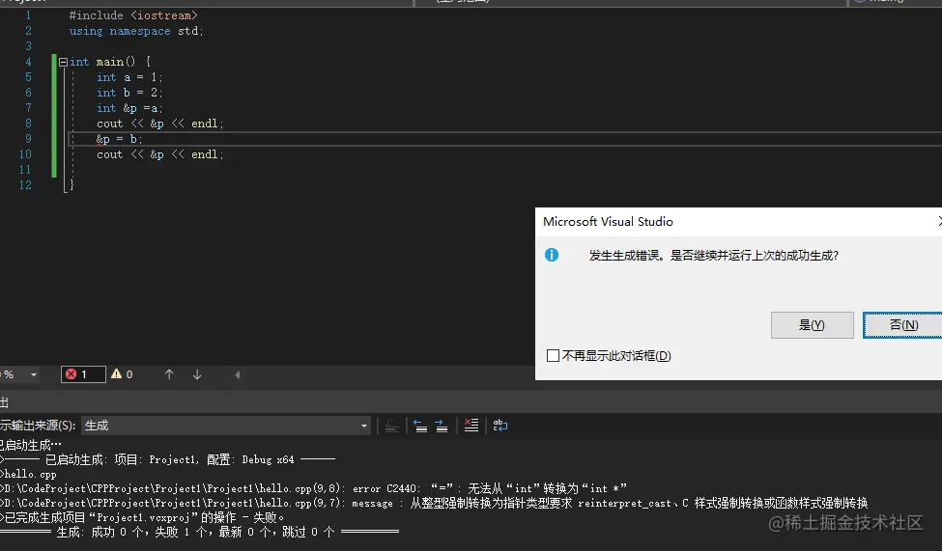This screenshot has height=551, width=942.
Task: Click the error C2440 output line
Action: coord(314,488)
